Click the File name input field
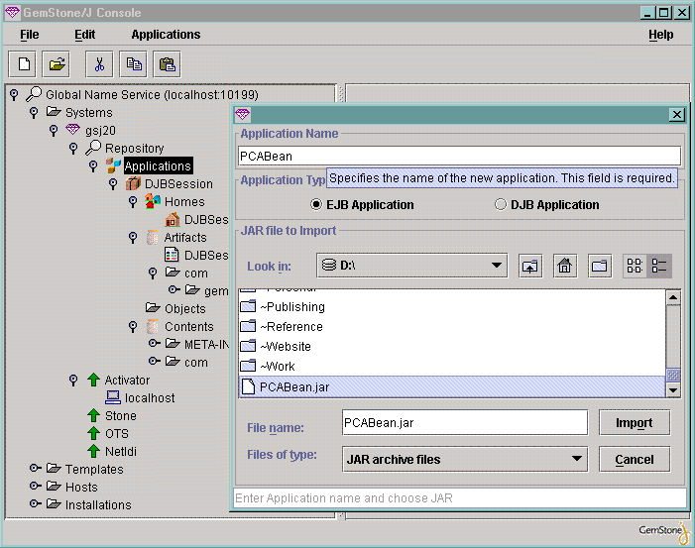Image resolution: width=695 pixels, height=548 pixels. tap(465, 422)
